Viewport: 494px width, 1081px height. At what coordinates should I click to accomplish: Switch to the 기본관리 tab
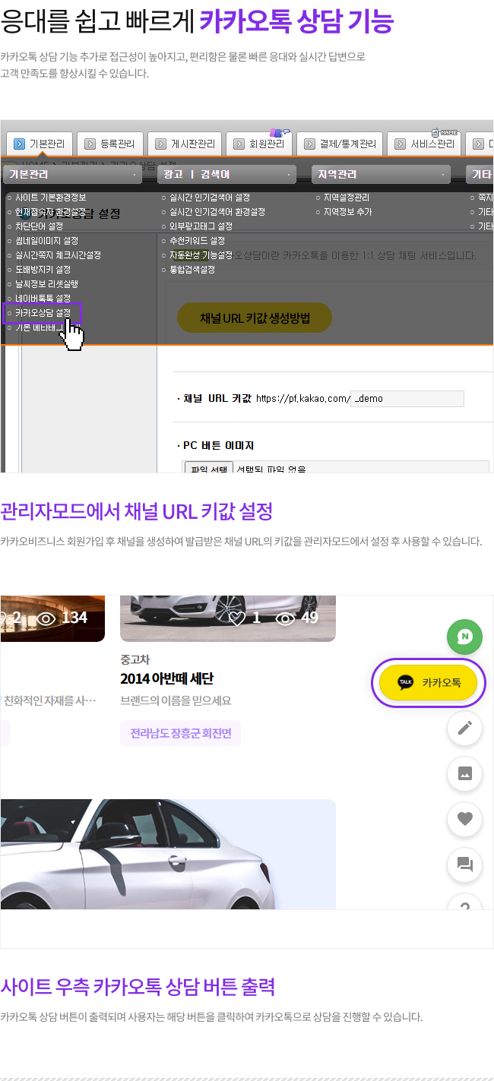(x=40, y=144)
